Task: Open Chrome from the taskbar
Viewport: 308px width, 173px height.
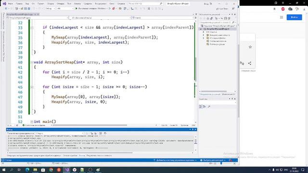Action: [x=51, y=170]
